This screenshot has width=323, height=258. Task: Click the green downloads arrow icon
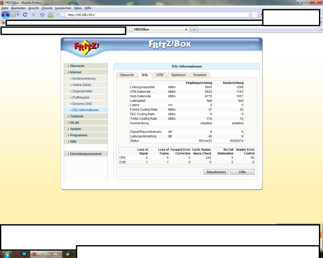[51, 15]
